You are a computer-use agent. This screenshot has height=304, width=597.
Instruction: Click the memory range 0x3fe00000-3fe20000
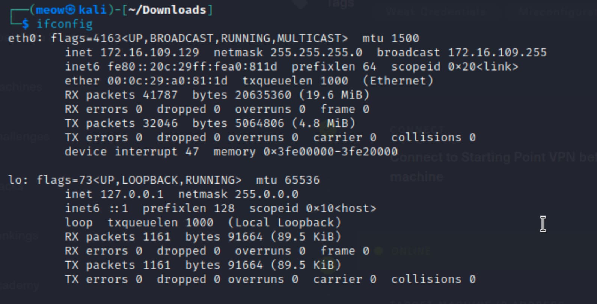click(x=330, y=152)
